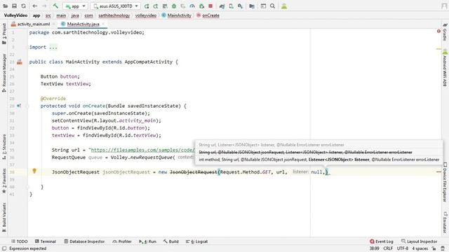Open the Profiler tool window

[122, 241]
